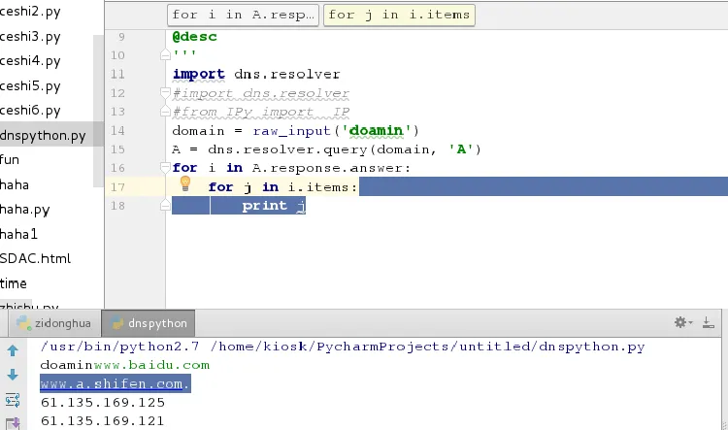The width and height of the screenshot is (728, 430).
Task: Toggle fold marker on line 13 comment
Action: [165, 112]
